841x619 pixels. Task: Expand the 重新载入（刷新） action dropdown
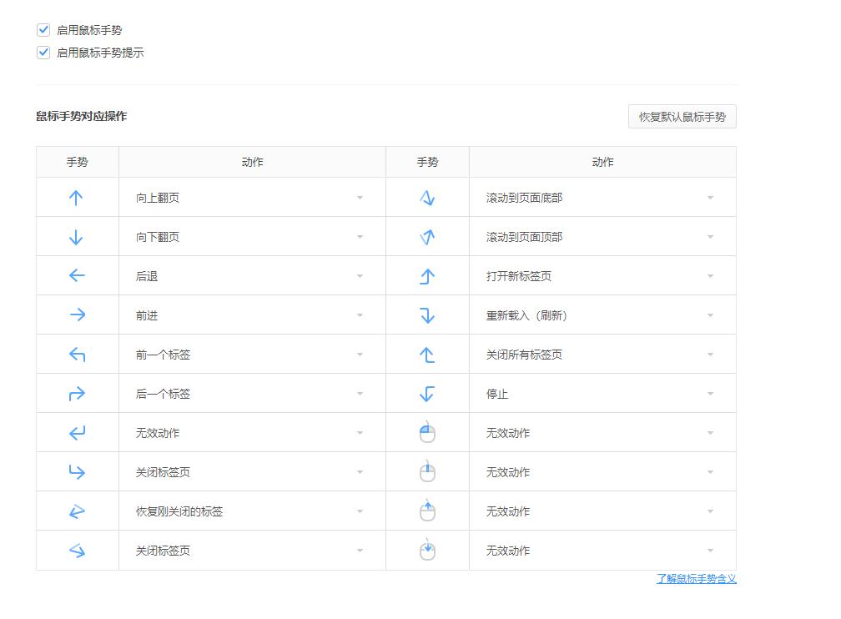[x=602, y=315]
